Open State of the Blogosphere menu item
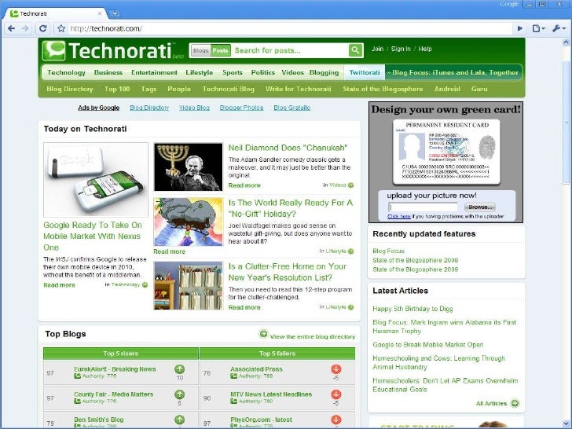 pyautogui.click(x=383, y=89)
